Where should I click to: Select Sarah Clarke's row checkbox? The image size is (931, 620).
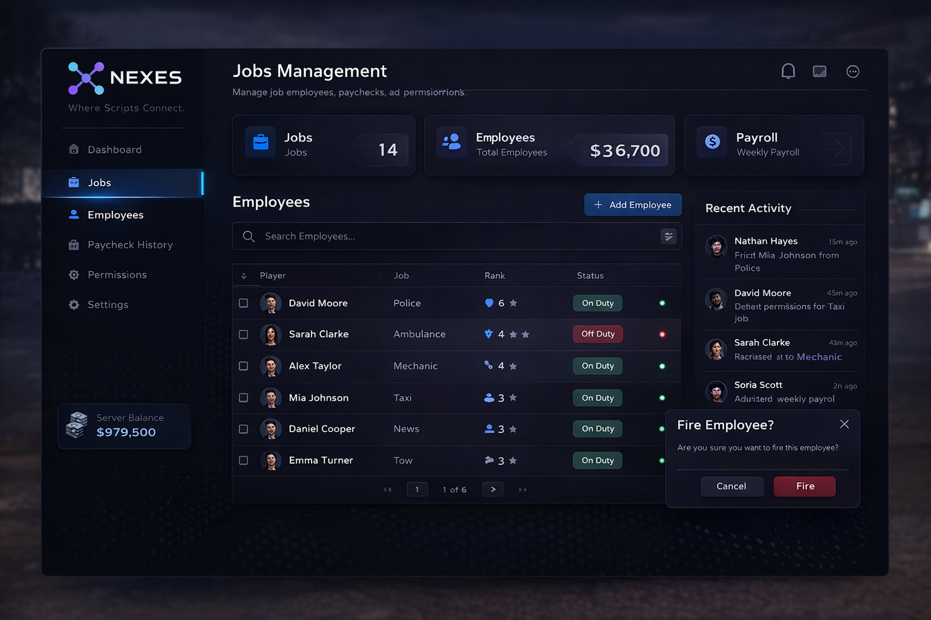pos(243,334)
